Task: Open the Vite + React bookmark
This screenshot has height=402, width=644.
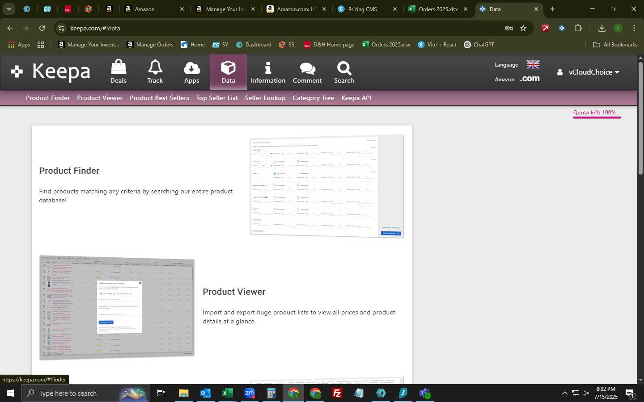Action: click(437, 45)
